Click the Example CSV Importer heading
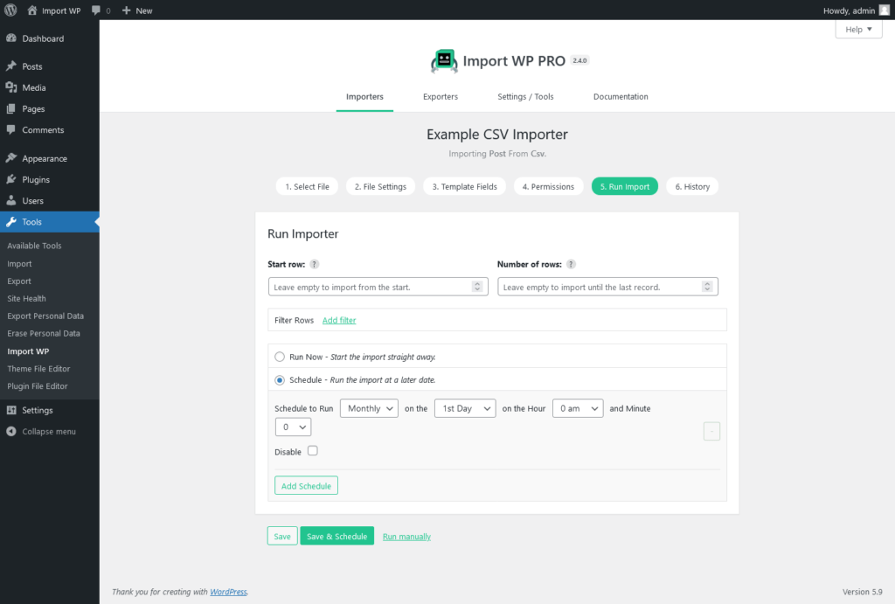The image size is (895, 604). 497,134
